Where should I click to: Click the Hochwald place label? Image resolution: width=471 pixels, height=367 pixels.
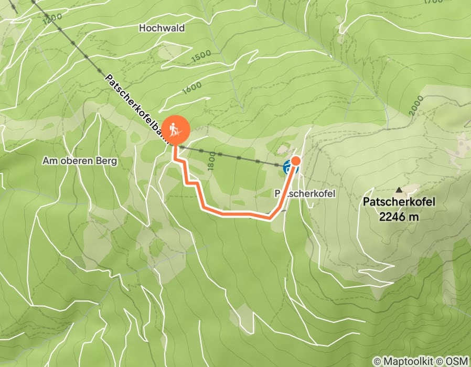pos(162,28)
